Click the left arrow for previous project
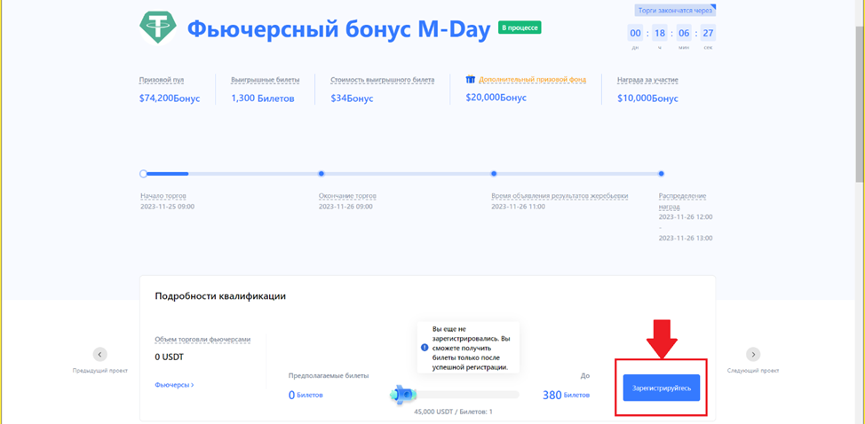 coord(100,354)
